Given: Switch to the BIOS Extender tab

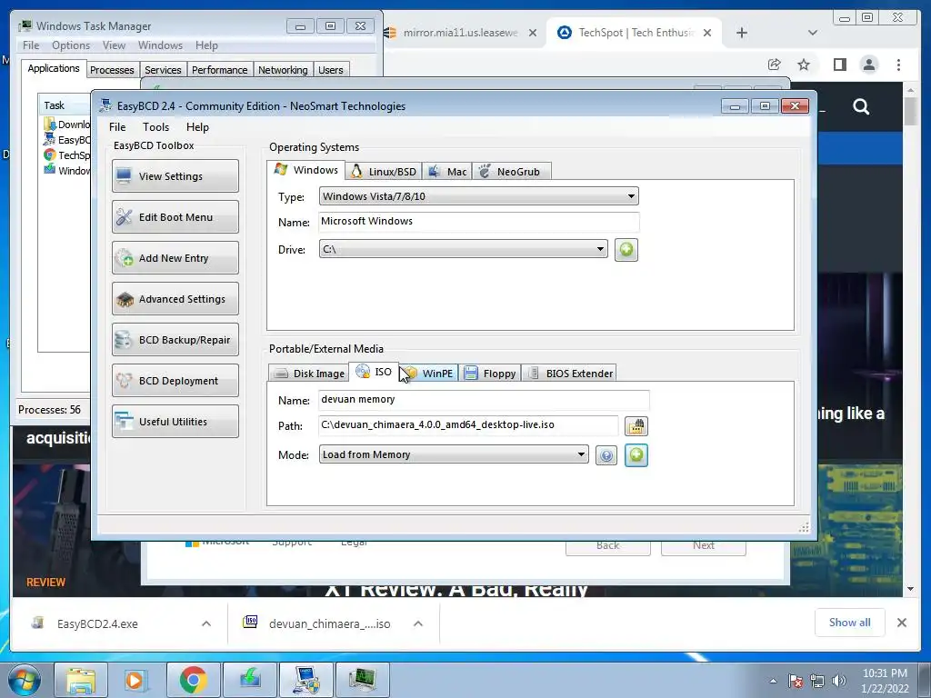Looking at the screenshot, I should 569,374.
